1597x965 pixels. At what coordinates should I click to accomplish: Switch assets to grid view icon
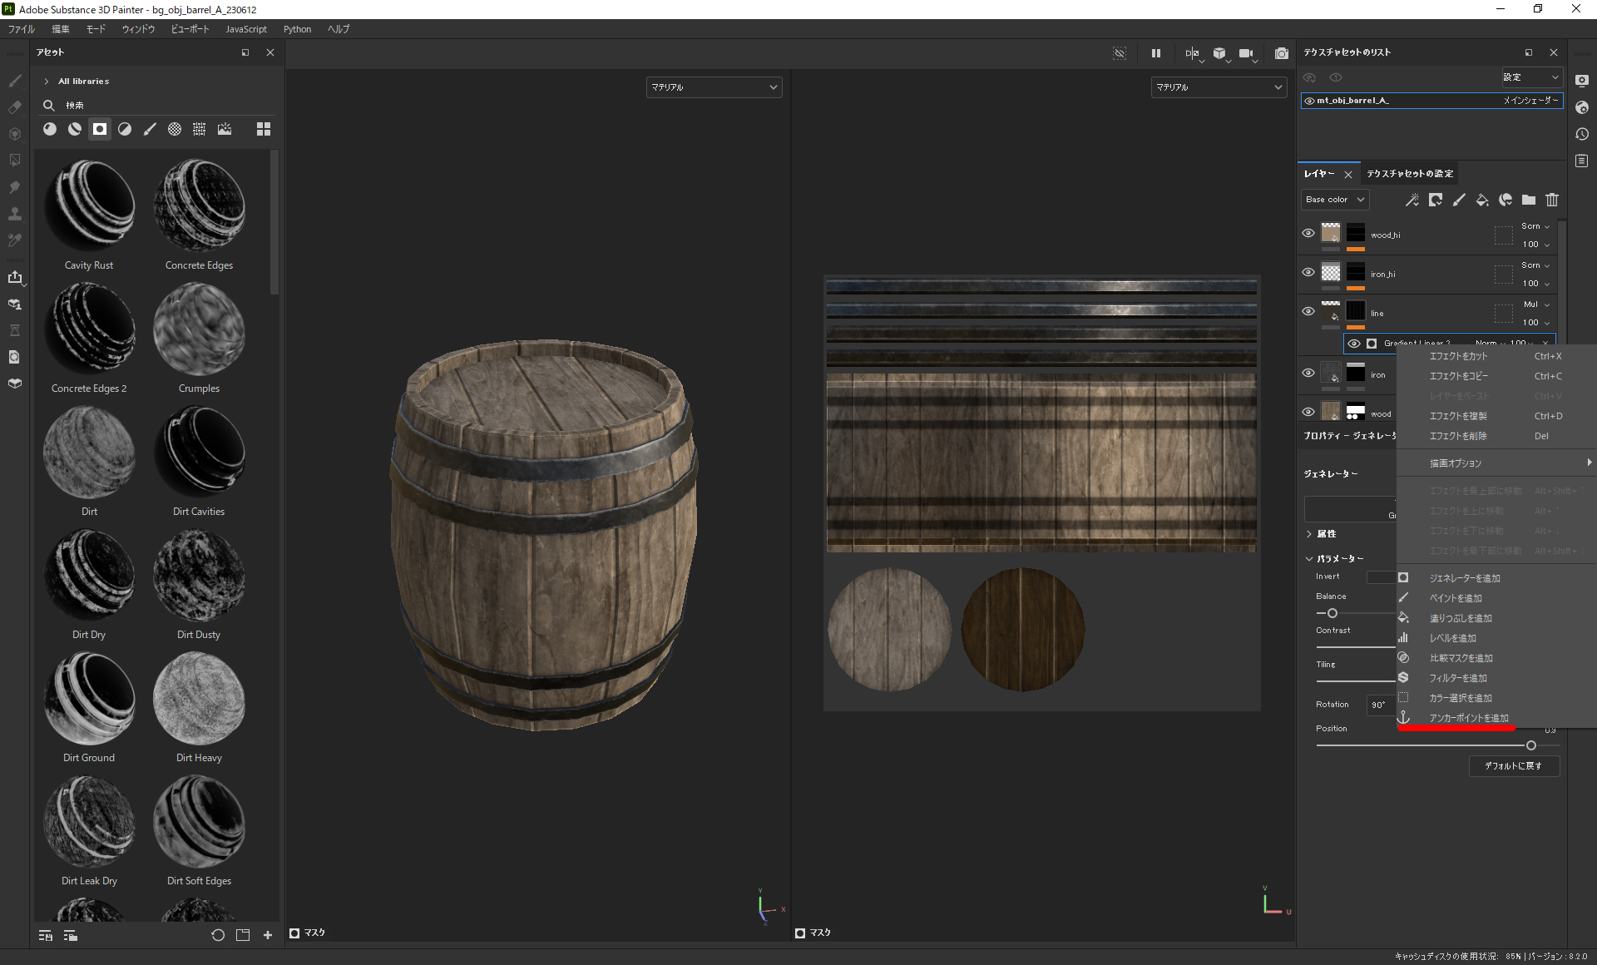pyautogui.click(x=264, y=129)
